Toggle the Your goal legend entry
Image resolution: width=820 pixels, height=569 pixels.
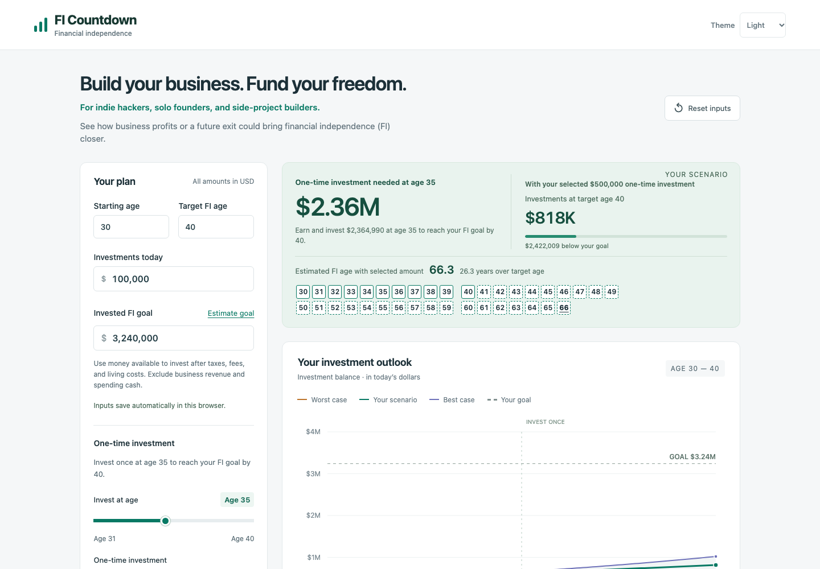(x=509, y=400)
